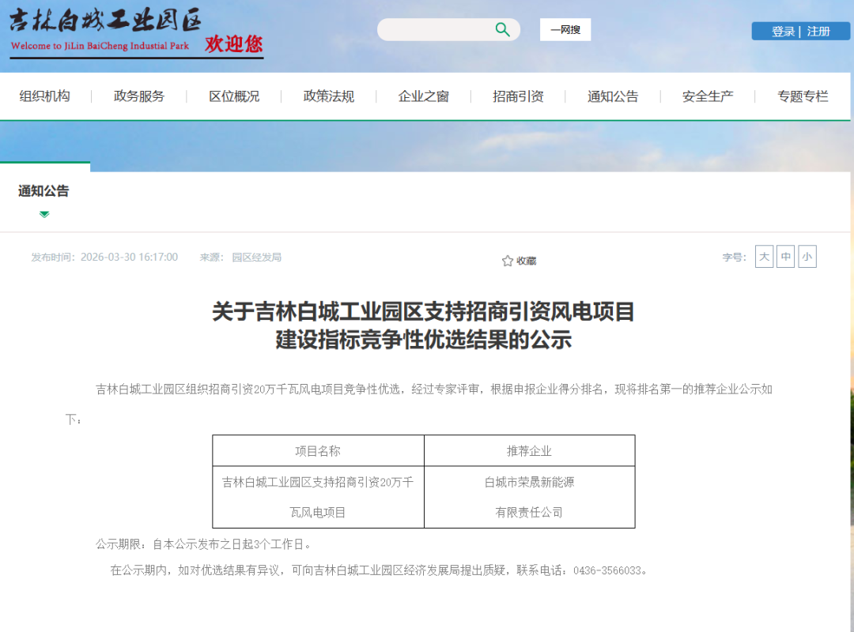Image resolution: width=854 pixels, height=632 pixels.
Task: Click the star favorite icon
Action: (x=508, y=261)
